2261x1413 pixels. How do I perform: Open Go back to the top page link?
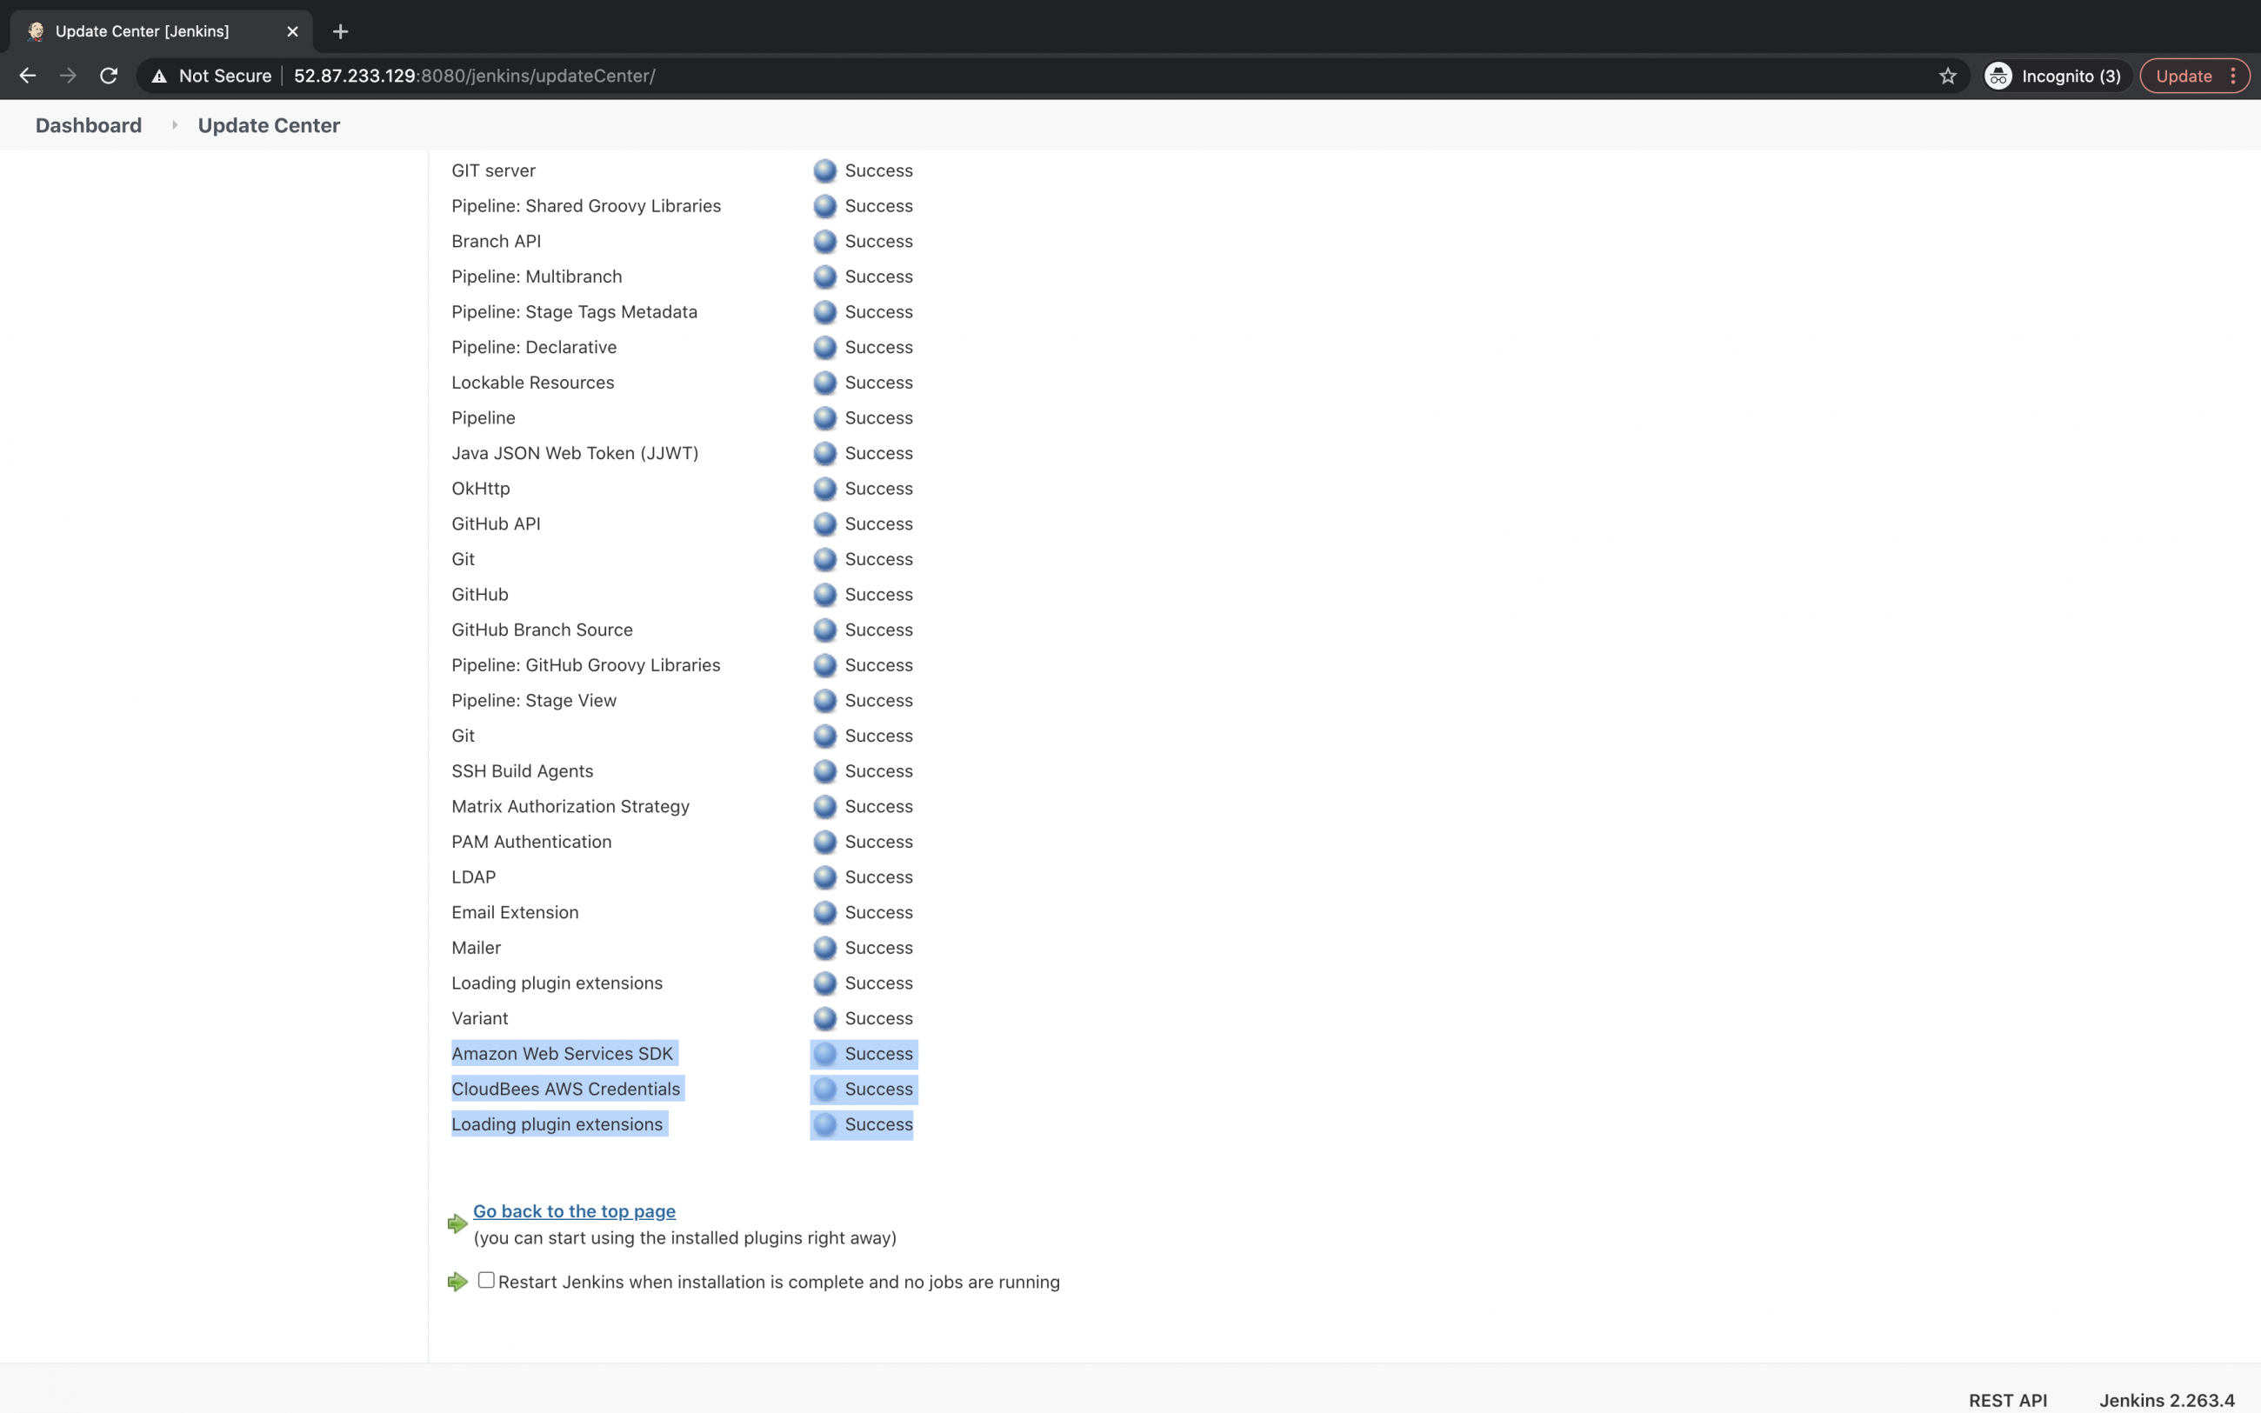click(x=574, y=1210)
